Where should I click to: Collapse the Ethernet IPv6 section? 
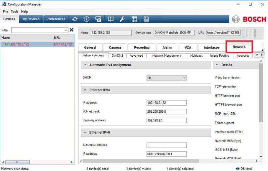[85, 132]
